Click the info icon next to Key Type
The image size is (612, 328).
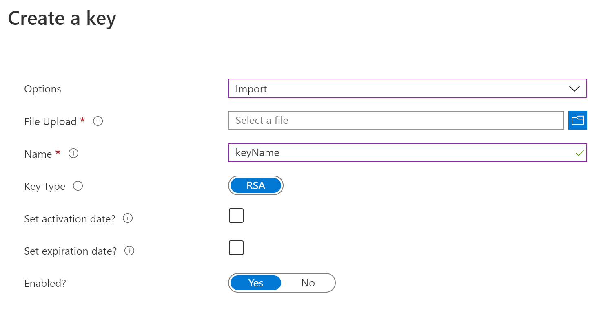pyautogui.click(x=78, y=186)
